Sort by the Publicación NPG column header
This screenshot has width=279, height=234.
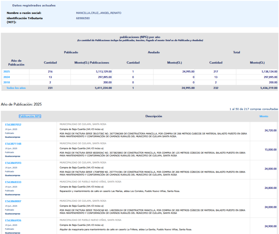[30, 116]
